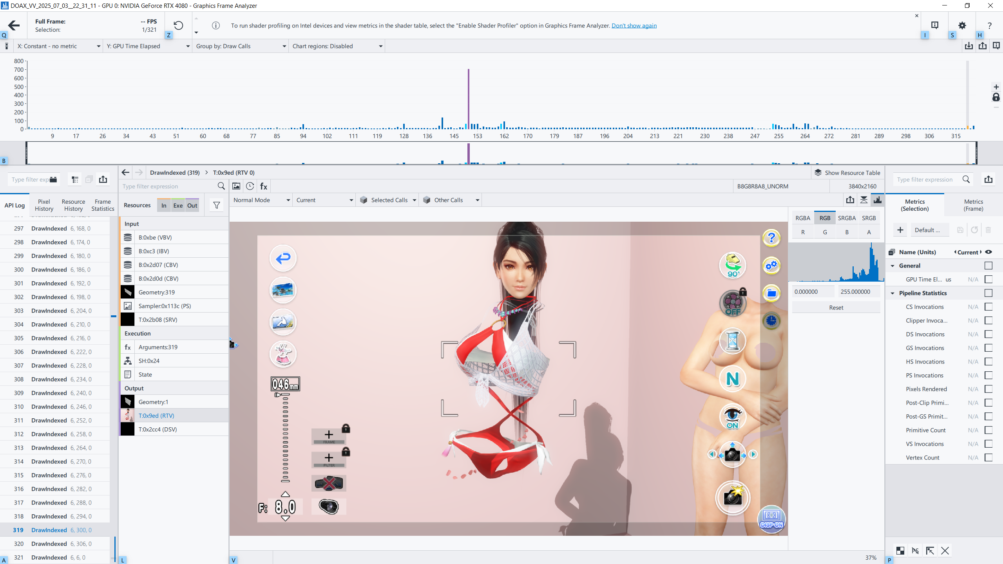Click the DrawIndexed (319) breadcrumb
Image resolution: width=1003 pixels, height=564 pixels.
[175, 172]
